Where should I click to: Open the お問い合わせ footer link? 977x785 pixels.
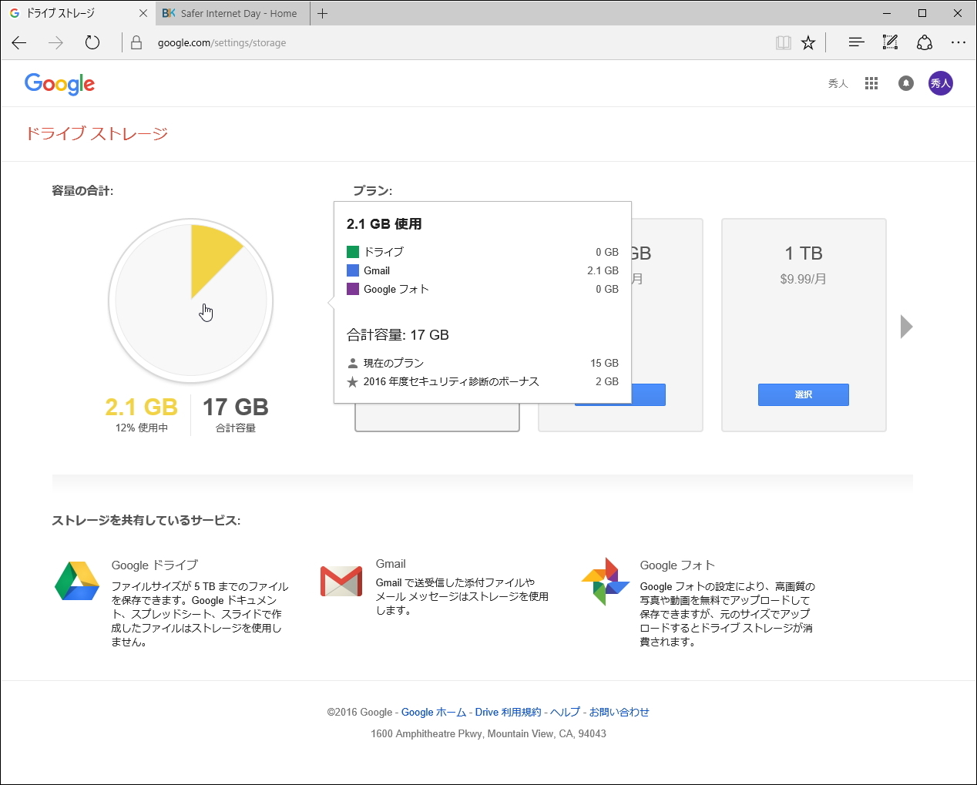tap(619, 712)
